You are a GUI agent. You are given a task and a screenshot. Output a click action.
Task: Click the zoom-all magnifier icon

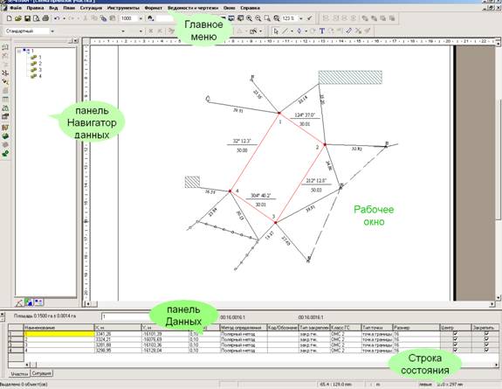(x=276, y=18)
